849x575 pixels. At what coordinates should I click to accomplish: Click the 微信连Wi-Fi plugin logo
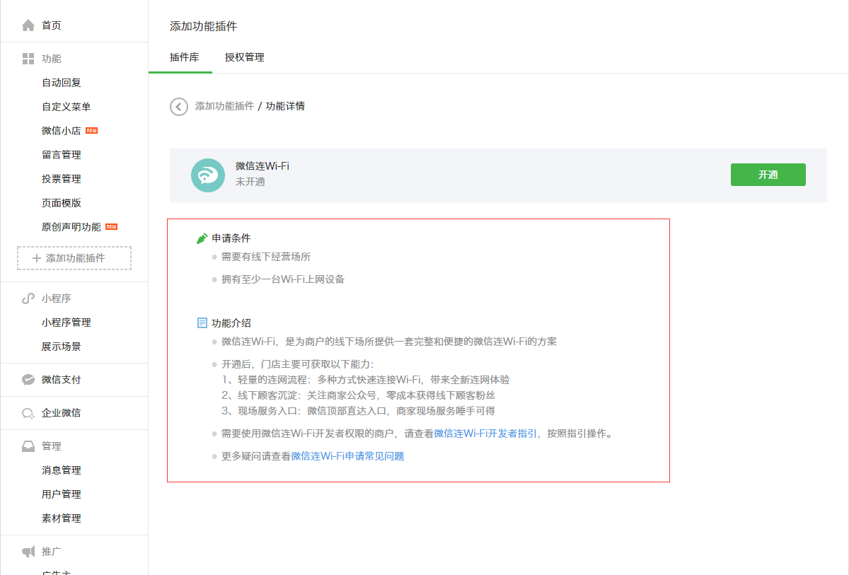pyautogui.click(x=208, y=175)
